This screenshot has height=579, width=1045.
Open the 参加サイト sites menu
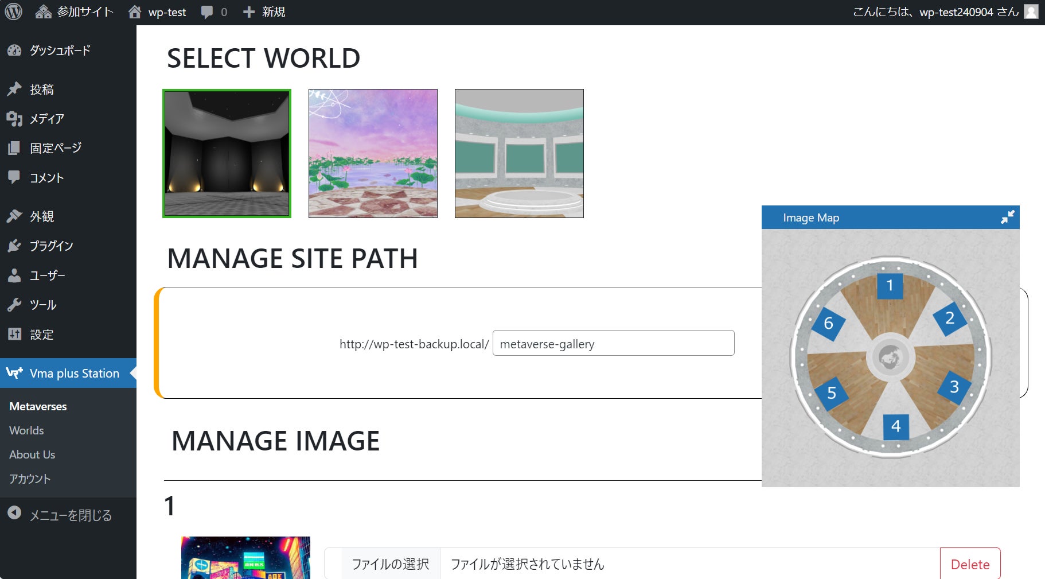[74, 11]
